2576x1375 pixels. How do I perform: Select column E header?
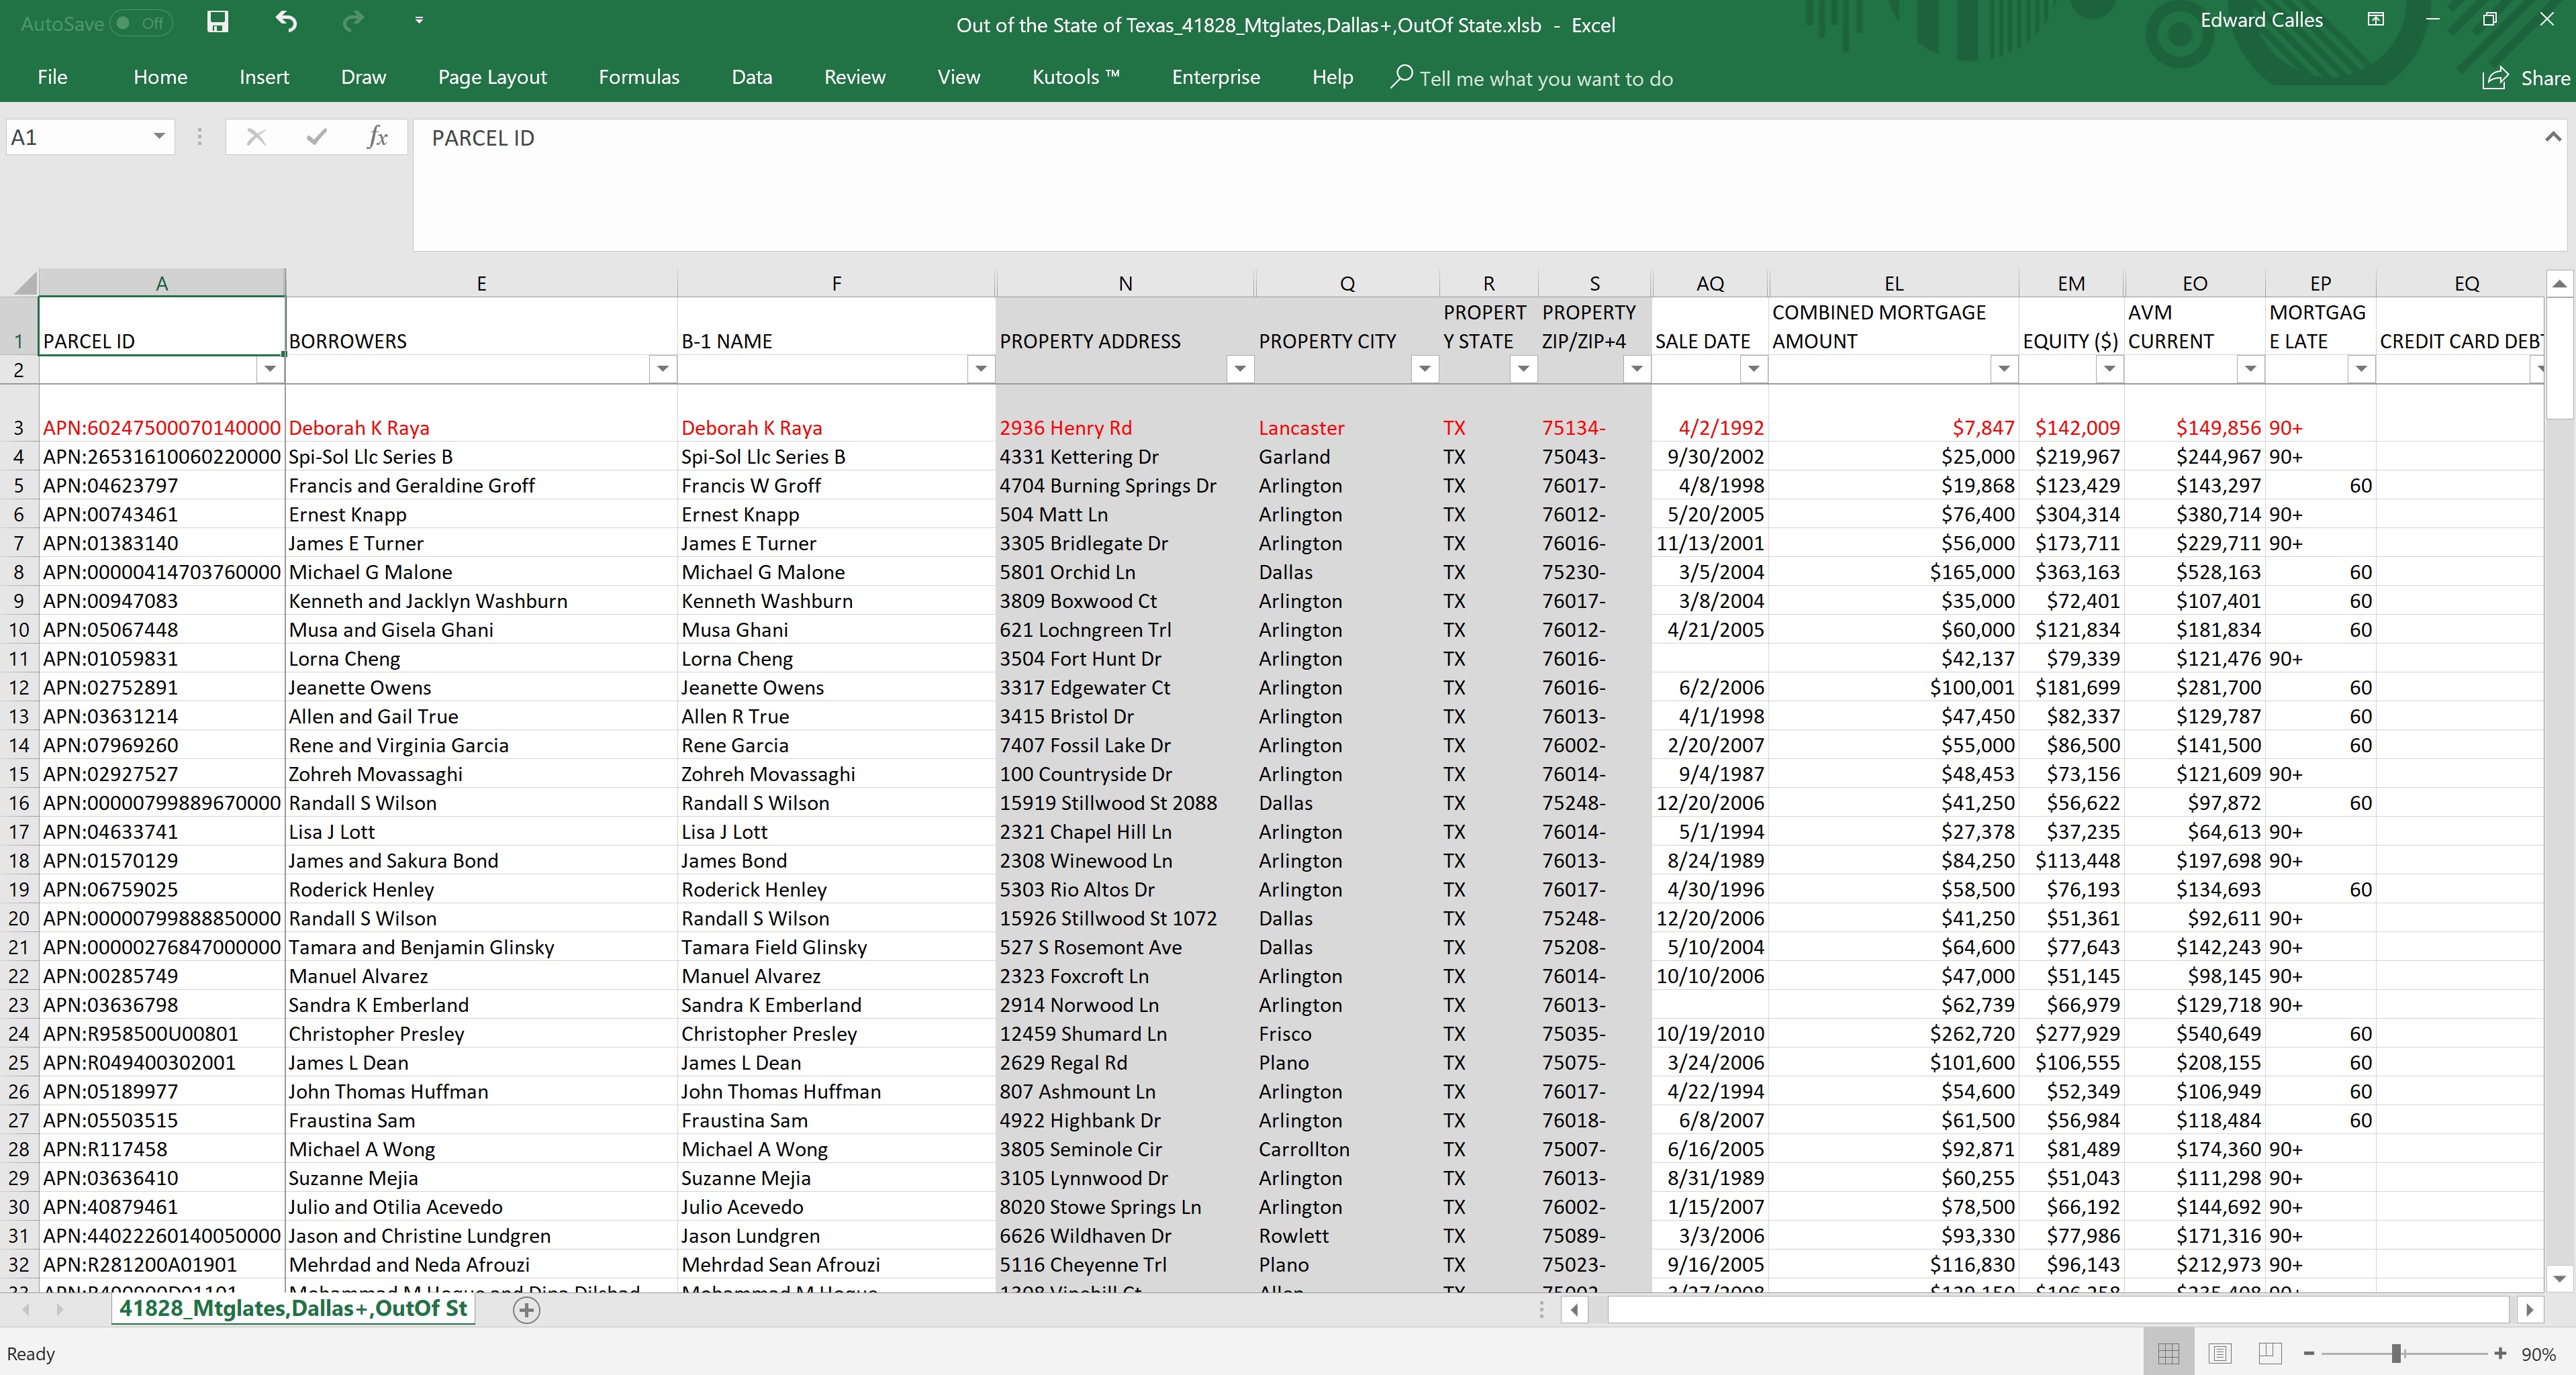tap(481, 284)
